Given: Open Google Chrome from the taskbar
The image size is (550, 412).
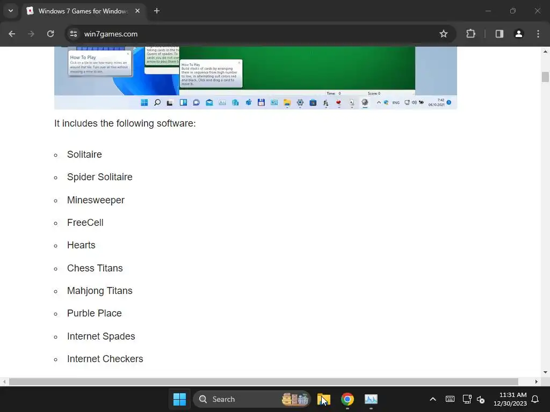Looking at the screenshot, I should (x=348, y=399).
